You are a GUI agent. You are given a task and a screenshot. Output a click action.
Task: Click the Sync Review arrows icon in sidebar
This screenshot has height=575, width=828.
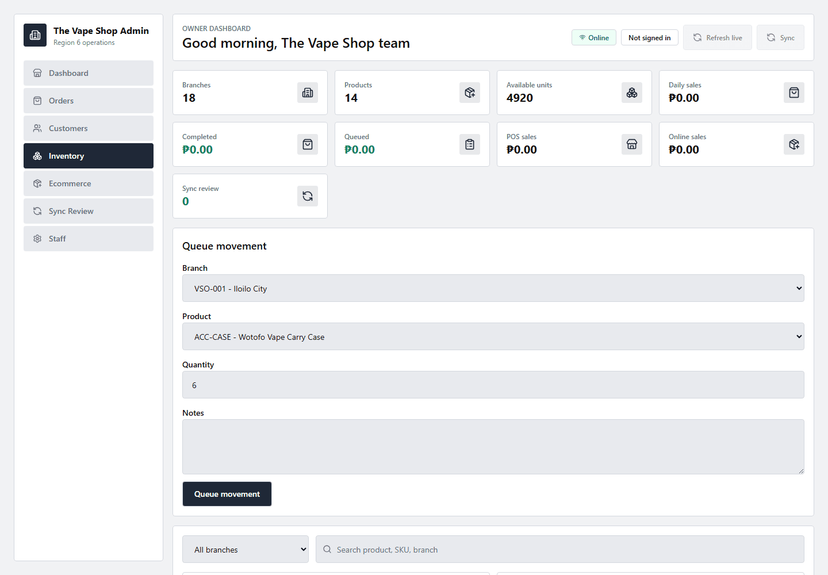click(37, 211)
